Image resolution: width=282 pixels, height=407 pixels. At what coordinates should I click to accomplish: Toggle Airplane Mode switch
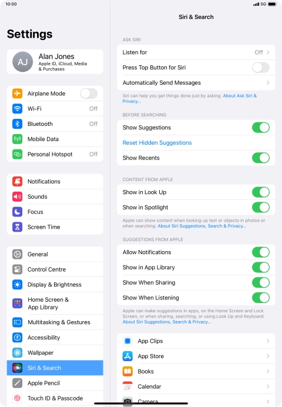[x=89, y=94]
